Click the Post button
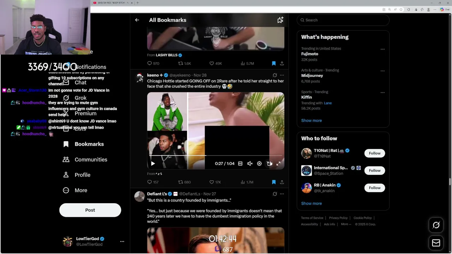Image resolution: width=452 pixels, height=254 pixels. [90, 210]
